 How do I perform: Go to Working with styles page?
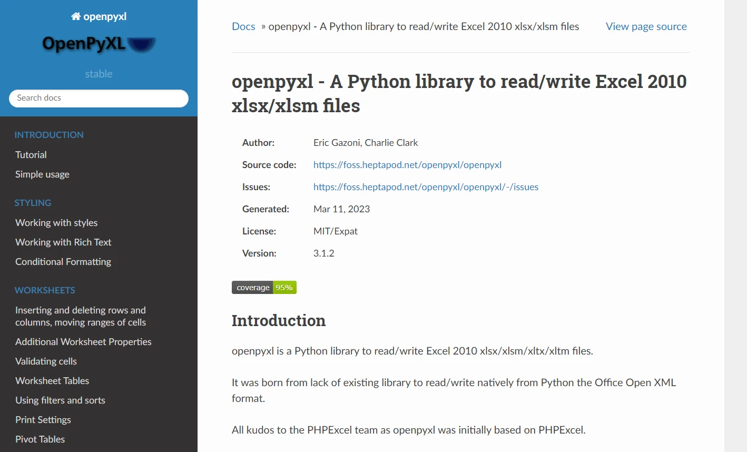(x=56, y=223)
